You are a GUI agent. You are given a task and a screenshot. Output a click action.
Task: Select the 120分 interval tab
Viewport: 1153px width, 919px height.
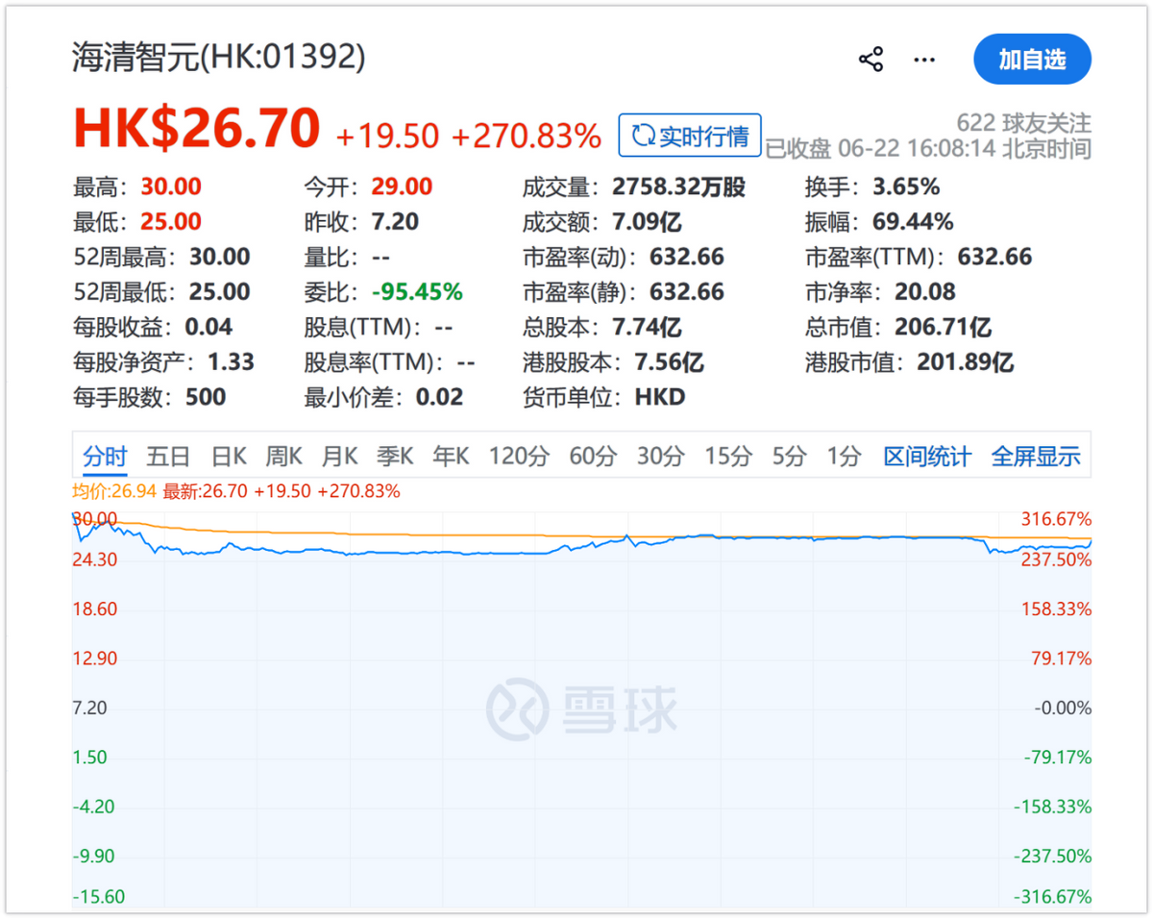point(519,457)
